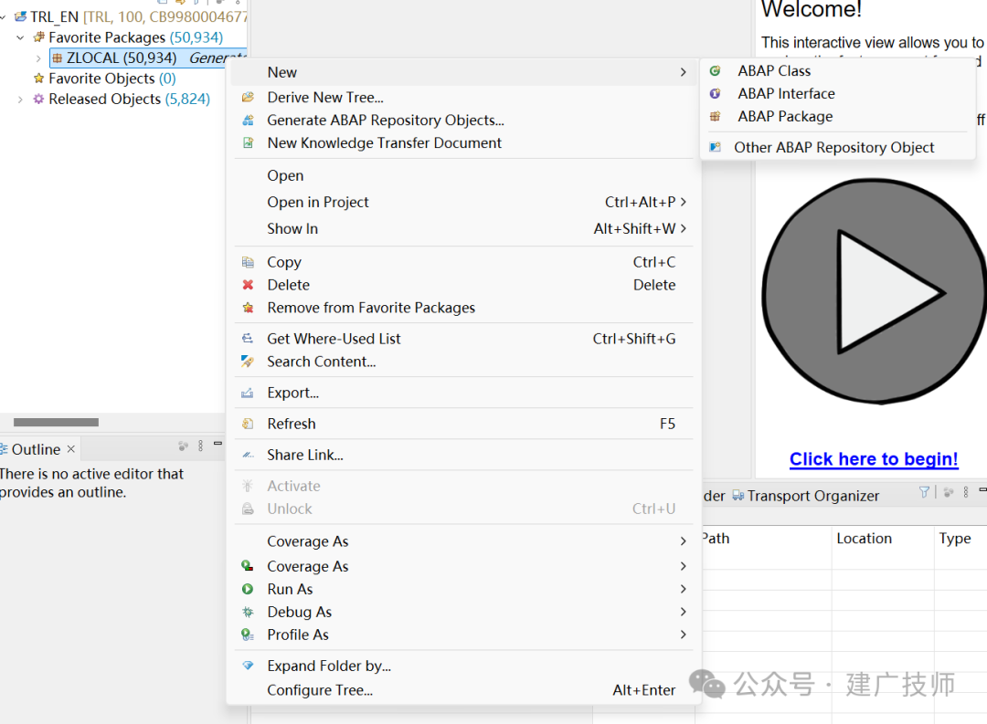Follow the Click here to begin! link
The width and height of the screenshot is (987, 724).
click(x=874, y=459)
